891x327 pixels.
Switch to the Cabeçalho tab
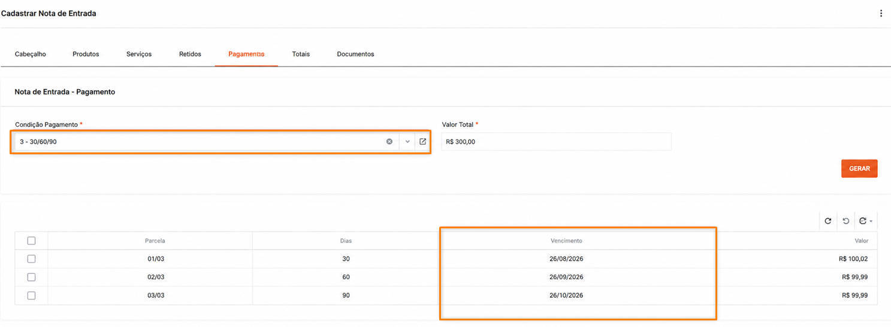31,54
